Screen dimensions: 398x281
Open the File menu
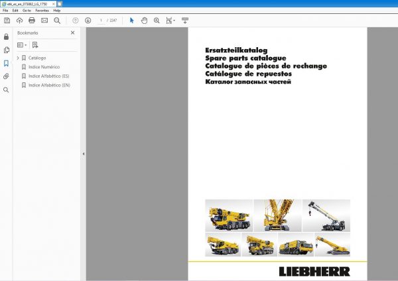[5, 11]
